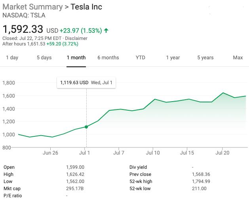Viewport: 249px width, 202px height.
Task: Click the 1,119.63 USD price tooltip
Action: coord(74,83)
